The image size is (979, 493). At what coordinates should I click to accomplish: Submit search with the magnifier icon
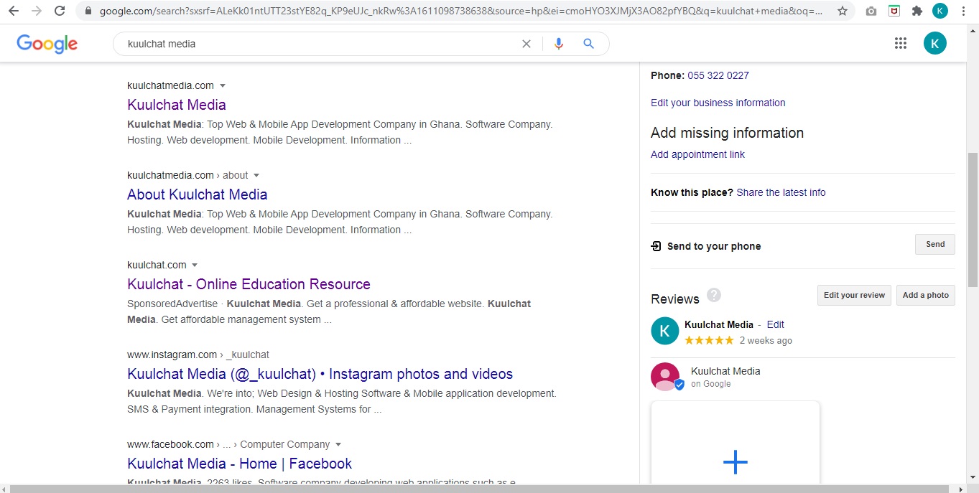click(589, 44)
